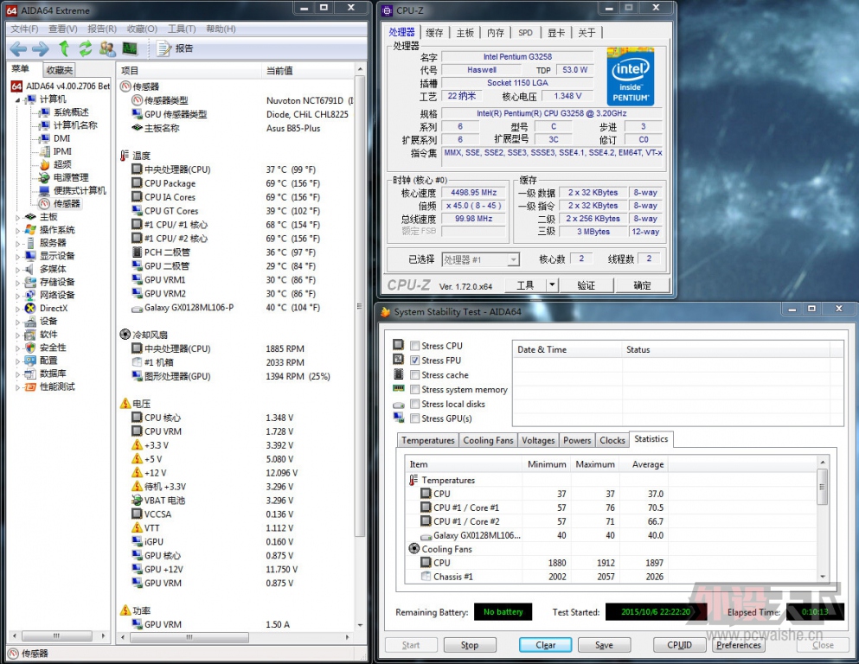Click the green up arrow toolbar icon
This screenshot has height=664, width=859.
(x=64, y=48)
